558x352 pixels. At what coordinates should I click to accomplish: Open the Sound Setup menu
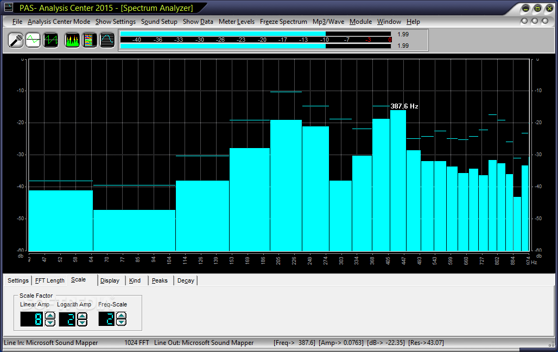tap(159, 22)
